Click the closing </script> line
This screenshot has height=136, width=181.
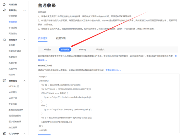(x=43, y=130)
